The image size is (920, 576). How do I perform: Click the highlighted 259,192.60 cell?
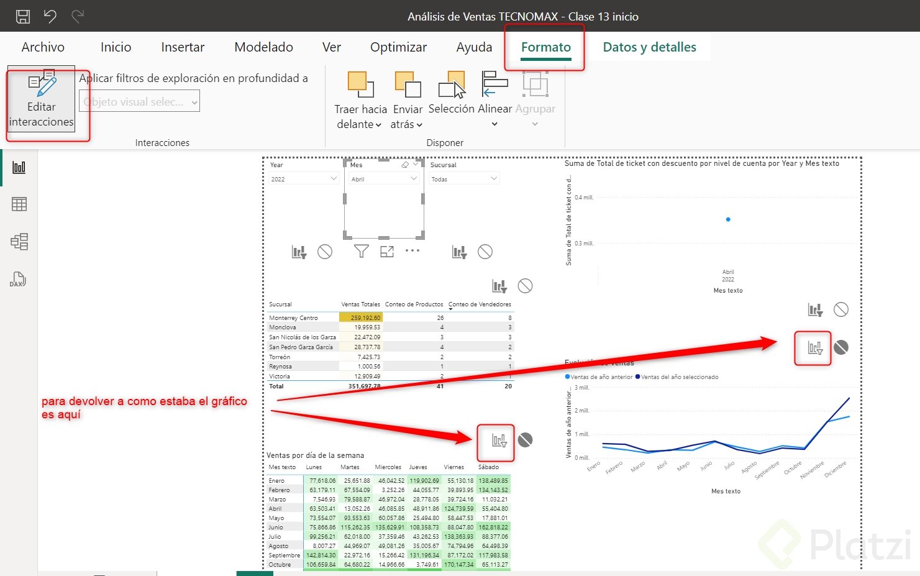(x=360, y=318)
